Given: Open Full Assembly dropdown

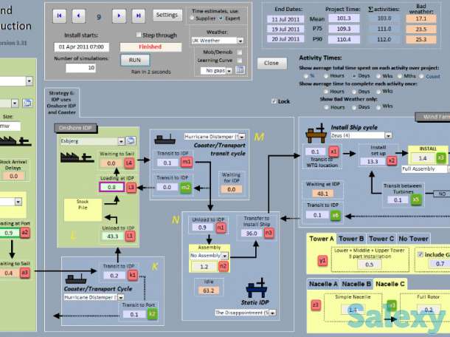Looking at the screenshot, I should pos(449,169).
